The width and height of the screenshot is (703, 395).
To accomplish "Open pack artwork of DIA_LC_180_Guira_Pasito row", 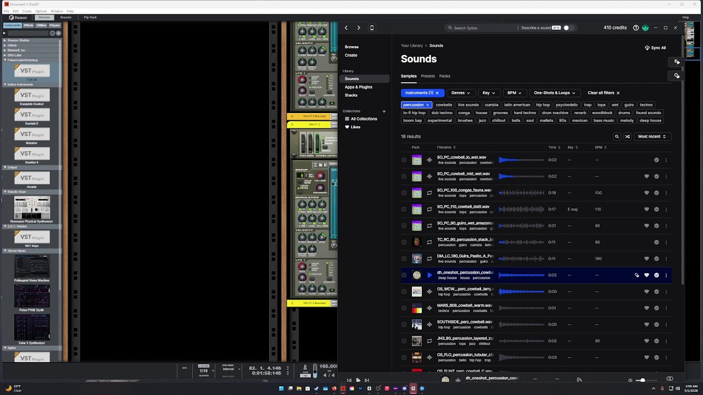I will 417,258.
